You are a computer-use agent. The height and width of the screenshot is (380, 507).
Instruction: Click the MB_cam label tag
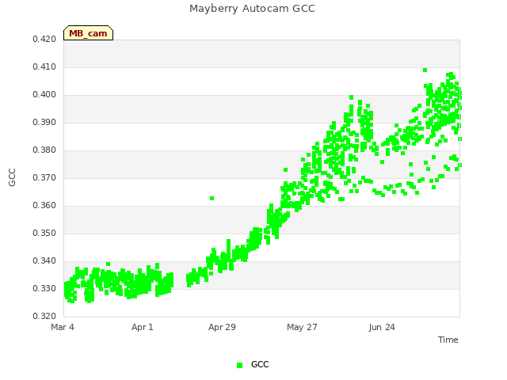[88, 33]
